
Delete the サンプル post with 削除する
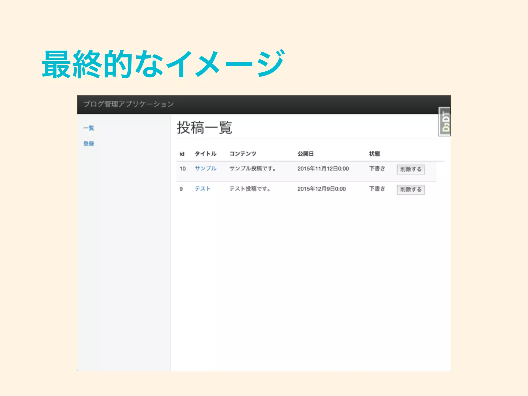pos(411,169)
